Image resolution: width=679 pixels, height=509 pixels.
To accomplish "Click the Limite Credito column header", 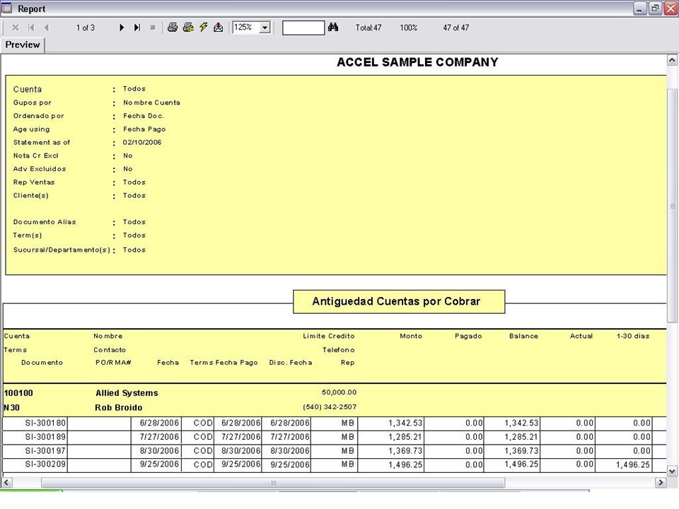I will [329, 336].
